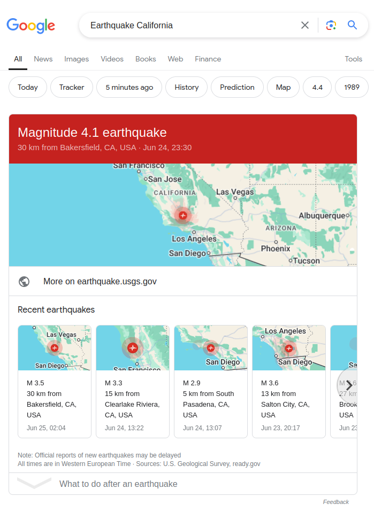Select the Prediction filter chip

point(237,87)
